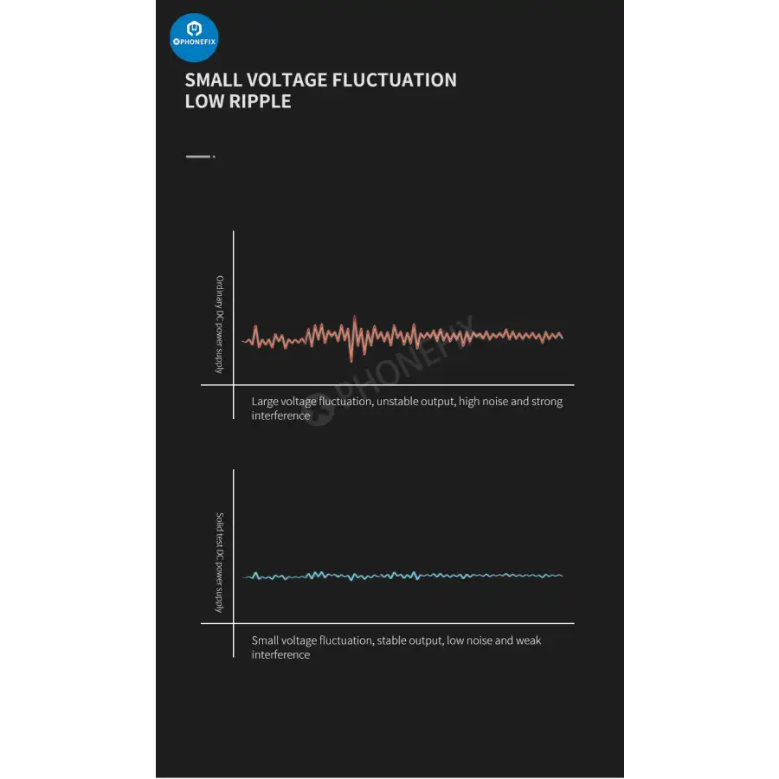779x779 pixels.
Task: Click the word "interference" under the orange graph
Action: point(280,415)
